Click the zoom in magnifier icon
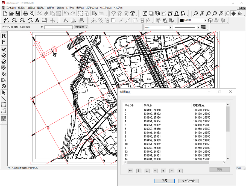 pyautogui.click(x=202, y=13)
